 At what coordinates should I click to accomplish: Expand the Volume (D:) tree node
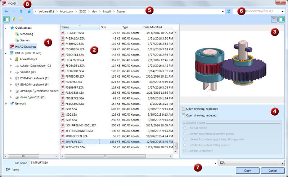(x=11, y=72)
